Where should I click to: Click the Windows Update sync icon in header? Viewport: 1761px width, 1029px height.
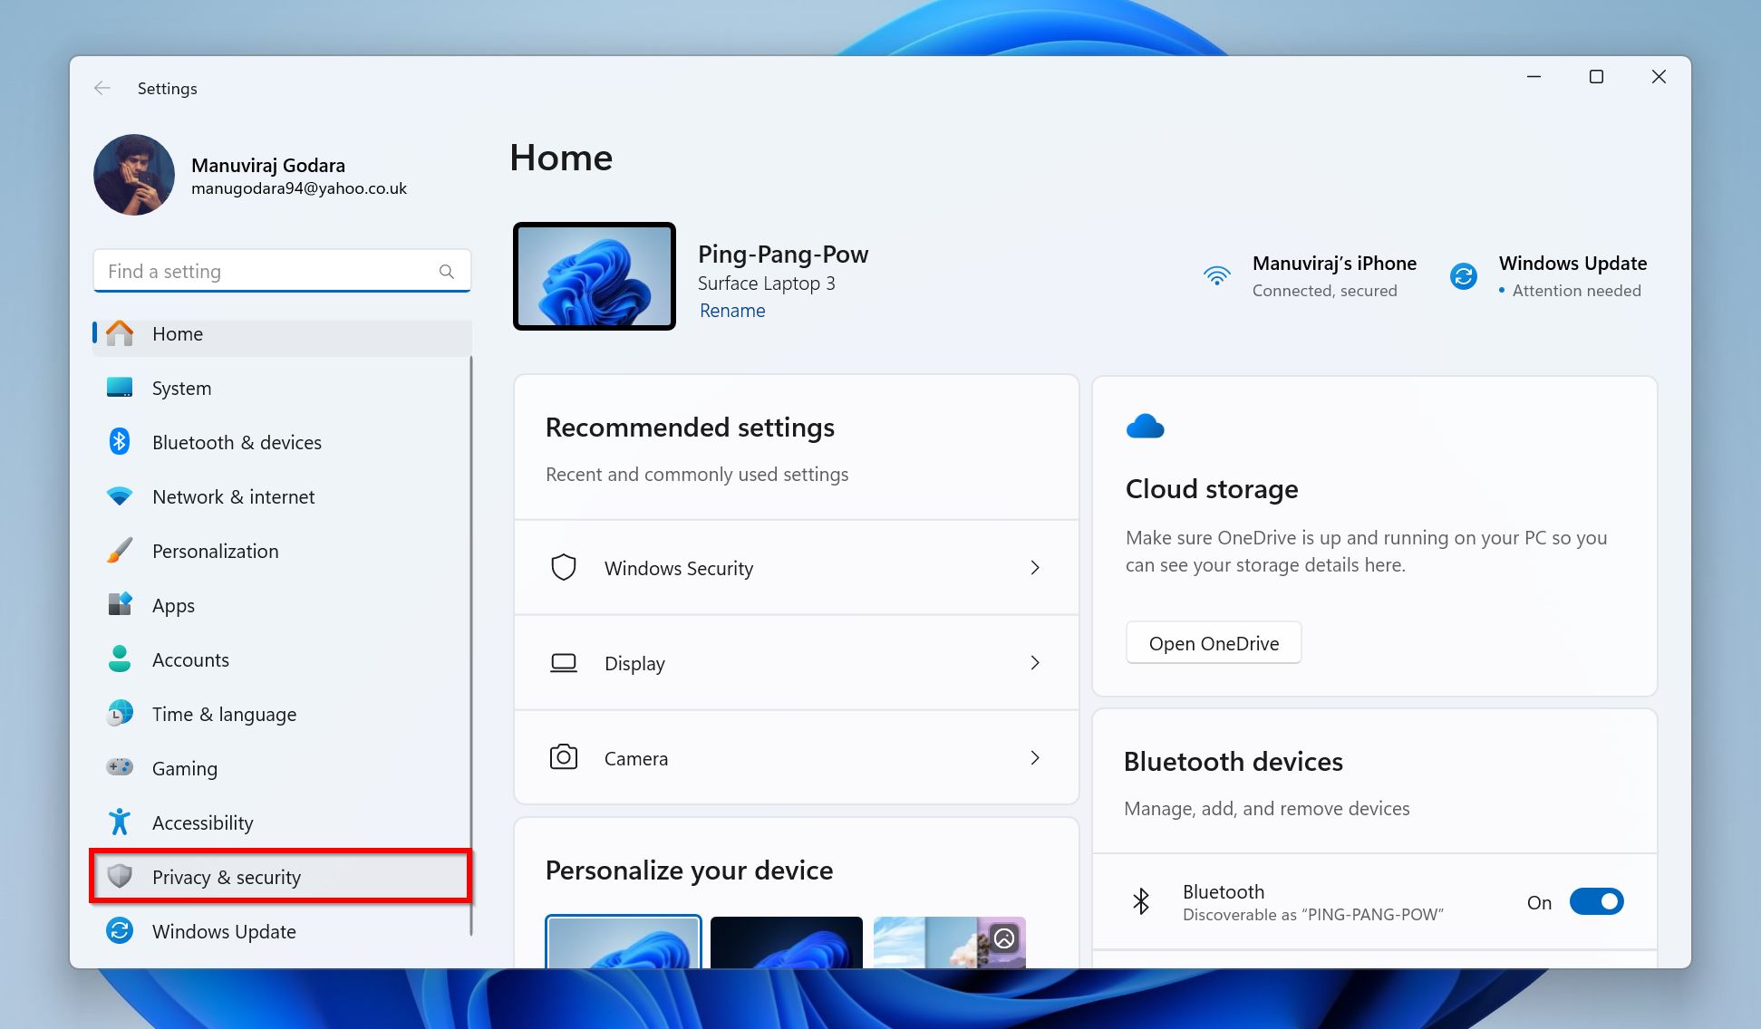[1464, 276]
